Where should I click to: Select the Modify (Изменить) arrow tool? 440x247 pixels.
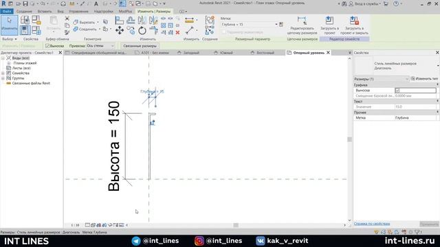pos(9,25)
